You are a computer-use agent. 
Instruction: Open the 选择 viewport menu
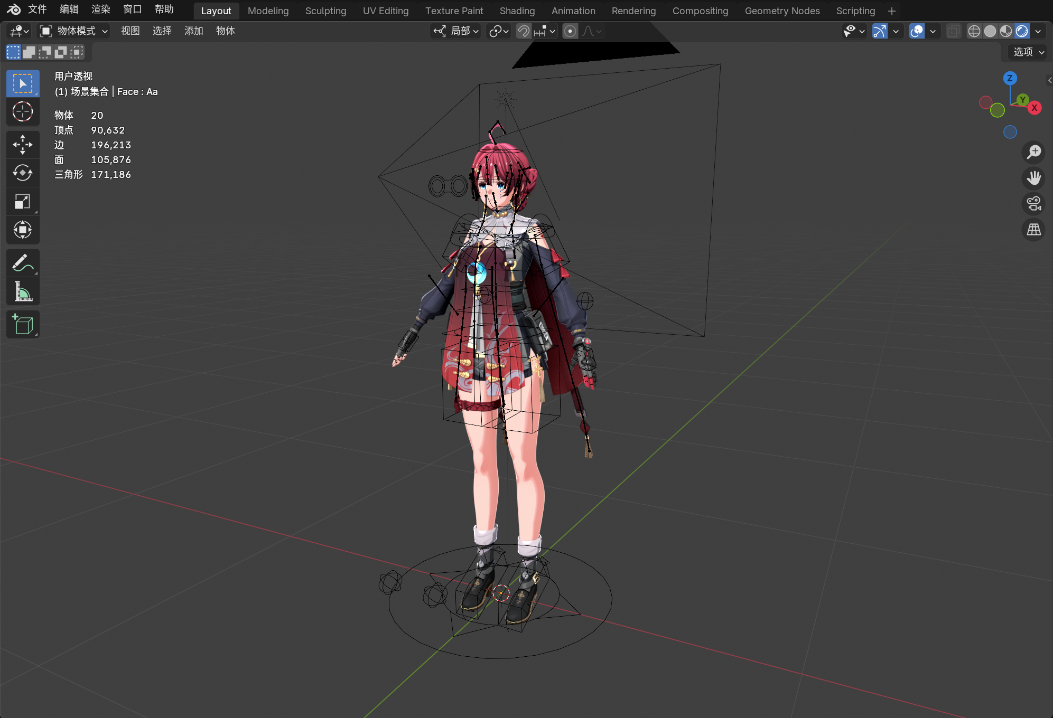pos(162,31)
